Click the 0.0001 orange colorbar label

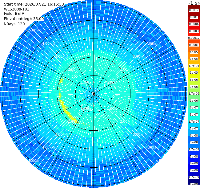tap(194, 45)
